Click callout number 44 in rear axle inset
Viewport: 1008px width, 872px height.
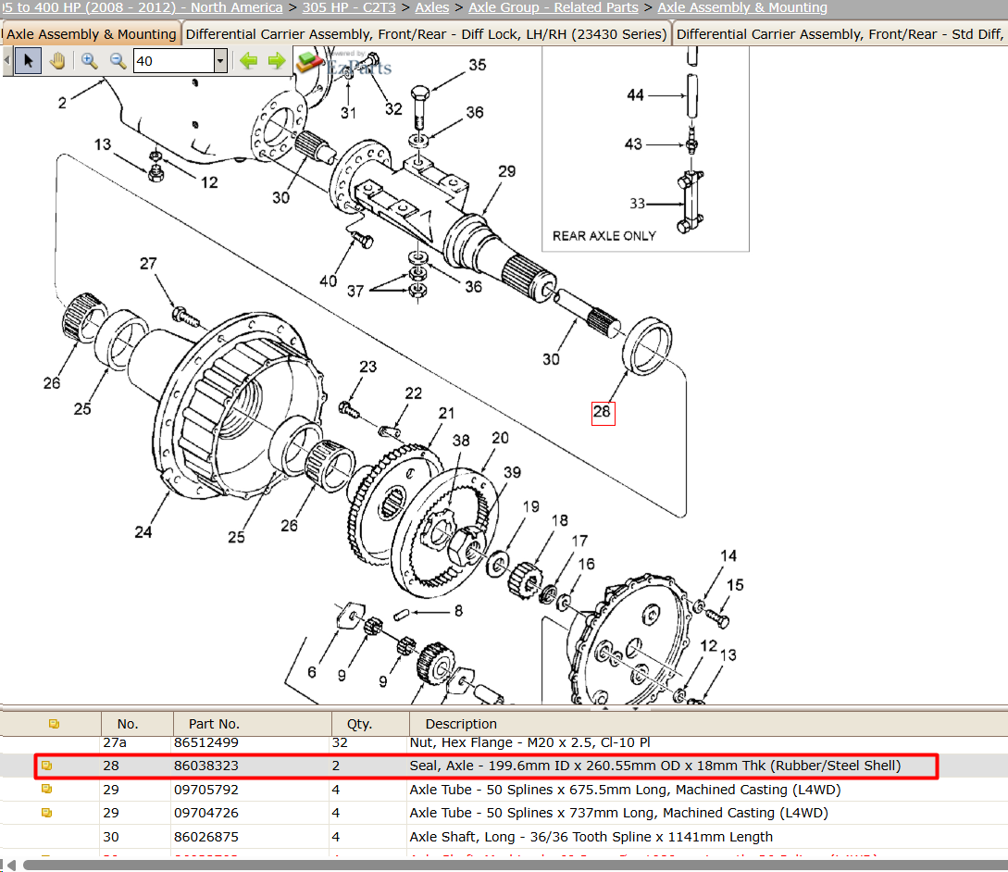(x=635, y=95)
